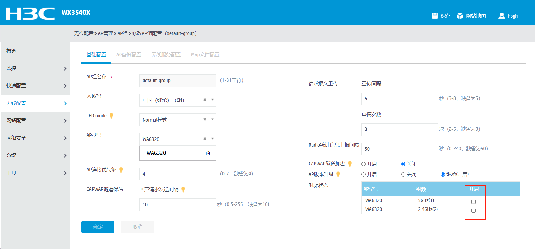Screen dimensions: 535x249
Task: Expand the 网络安全 sidebar menu
Action: [36, 138]
